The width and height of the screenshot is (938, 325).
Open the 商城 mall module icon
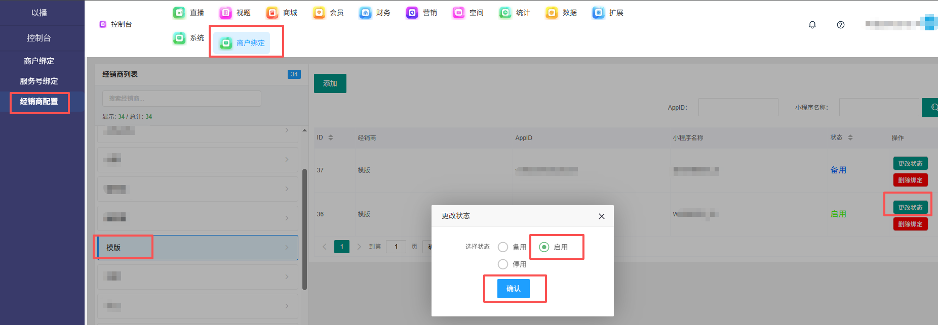point(272,13)
